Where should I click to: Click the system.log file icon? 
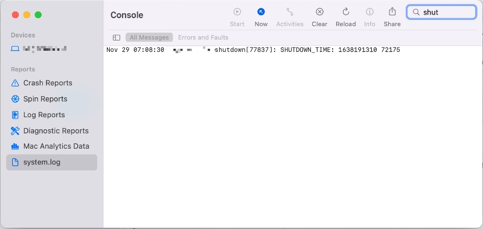[14, 163]
